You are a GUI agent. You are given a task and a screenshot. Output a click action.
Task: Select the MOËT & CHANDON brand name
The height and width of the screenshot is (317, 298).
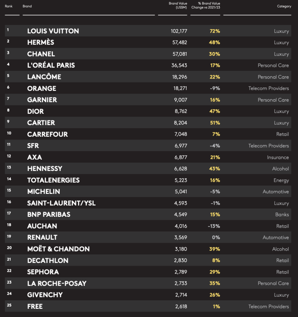(x=58, y=249)
